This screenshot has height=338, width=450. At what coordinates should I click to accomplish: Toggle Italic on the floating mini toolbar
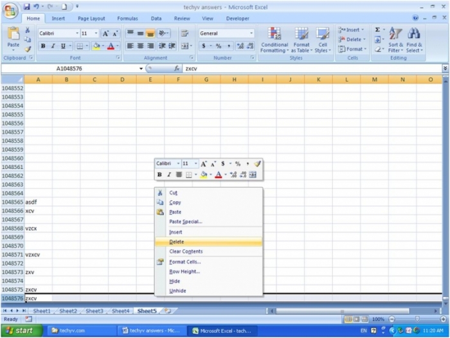(169, 174)
